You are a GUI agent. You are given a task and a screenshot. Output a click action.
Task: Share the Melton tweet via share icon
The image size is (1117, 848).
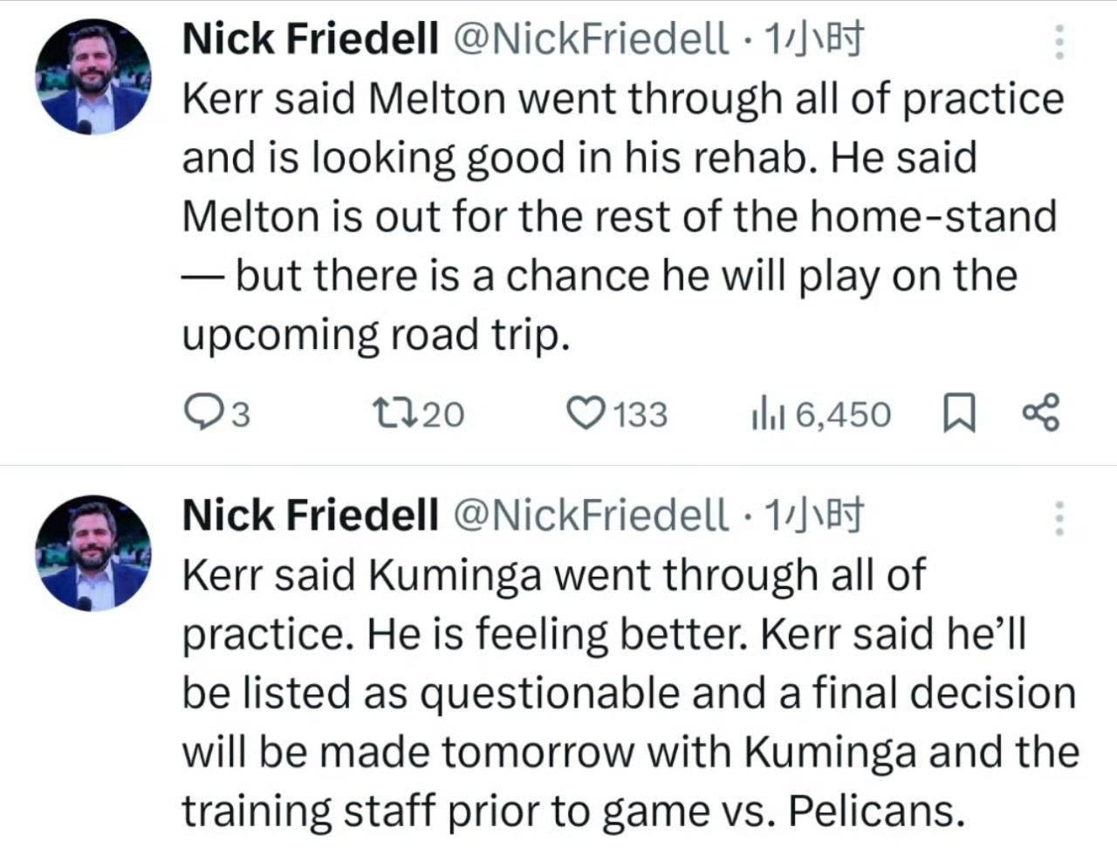[x=1040, y=414]
